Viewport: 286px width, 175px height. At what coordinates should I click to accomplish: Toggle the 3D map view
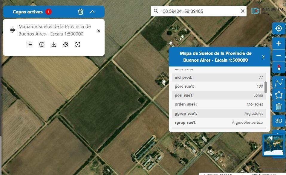279,121
